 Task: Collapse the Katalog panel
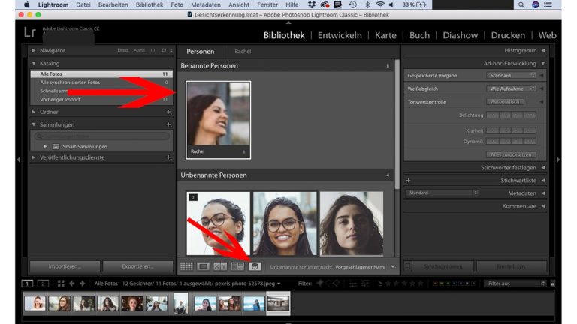(34, 63)
